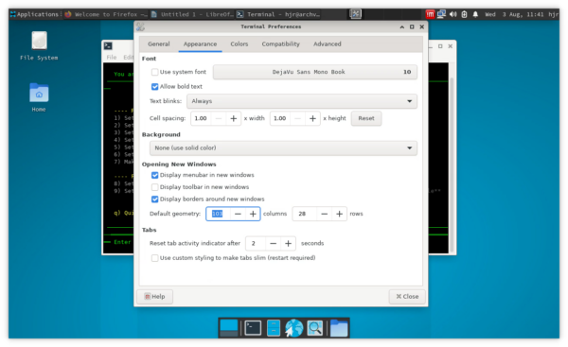The height and width of the screenshot is (347, 568).
Task: Open File Manager cabinet icon in dock
Action: click(x=274, y=328)
